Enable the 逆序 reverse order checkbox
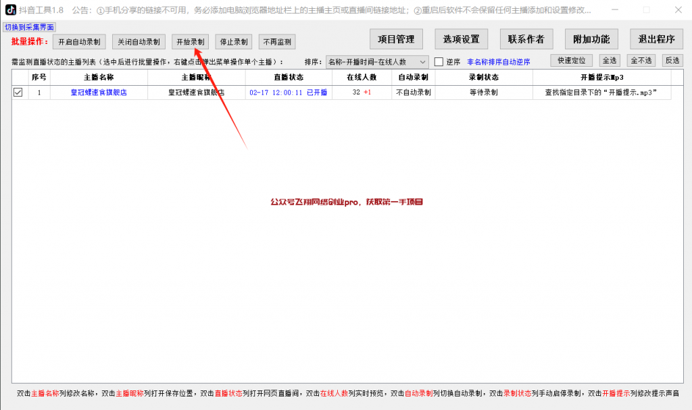 coord(439,61)
